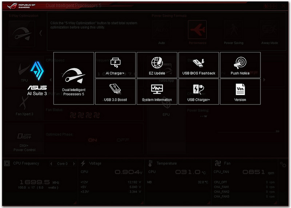
Task: Open the EZ Update tile
Action: (x=157, y=65)
